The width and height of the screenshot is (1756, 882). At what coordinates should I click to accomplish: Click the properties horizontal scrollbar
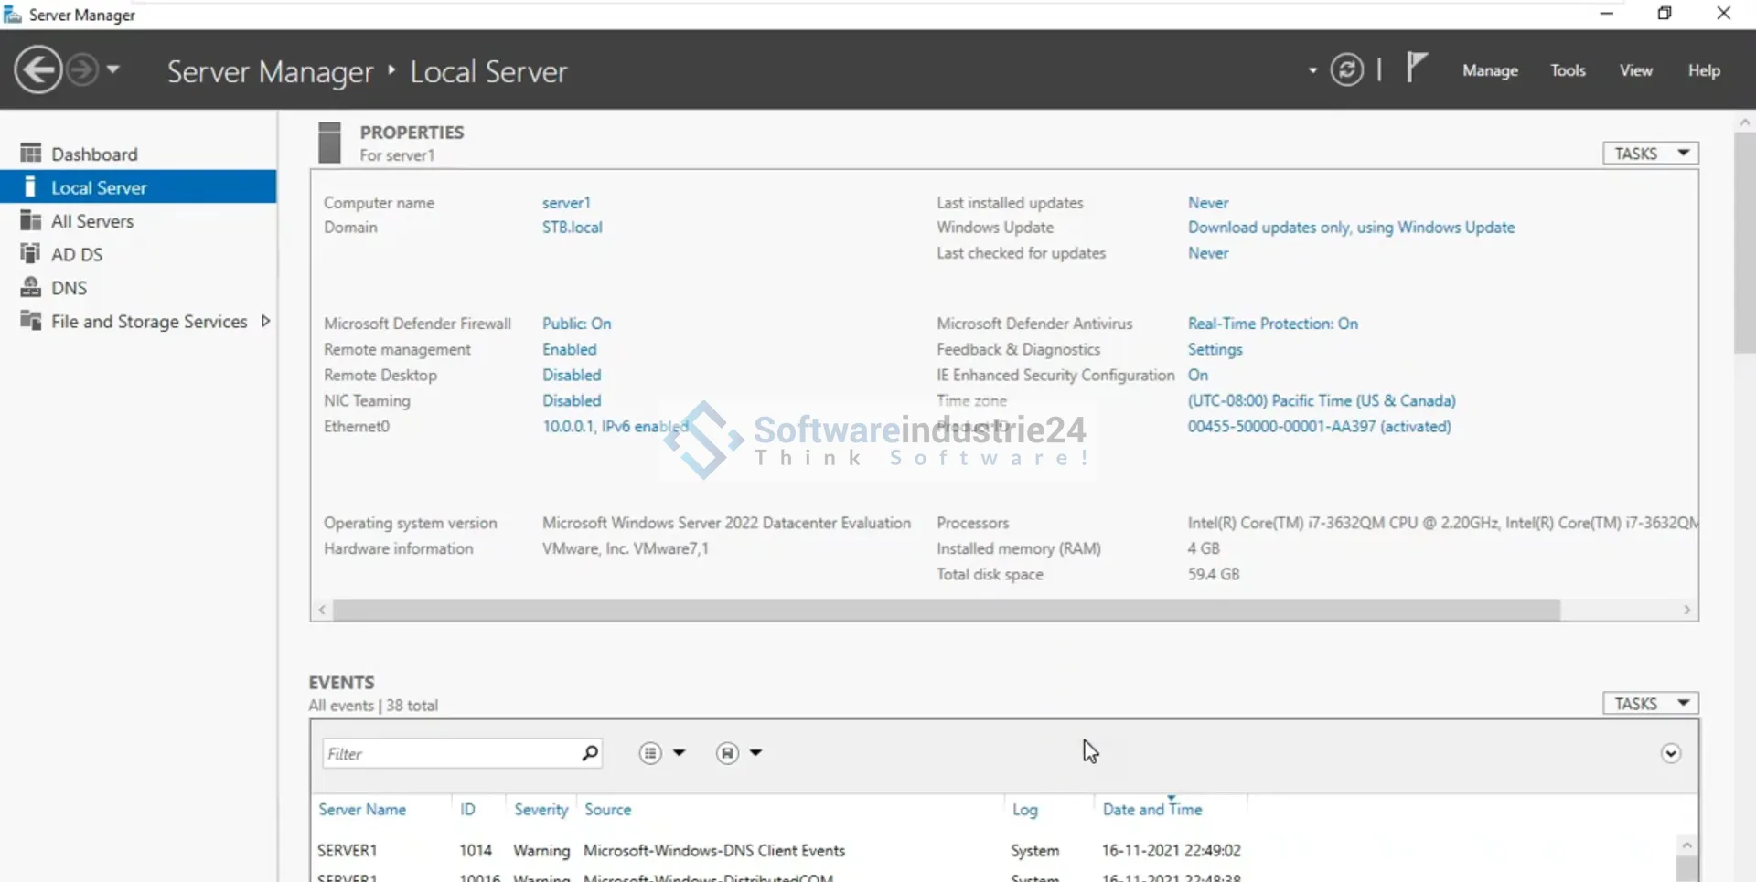click(x=946, y=610)
